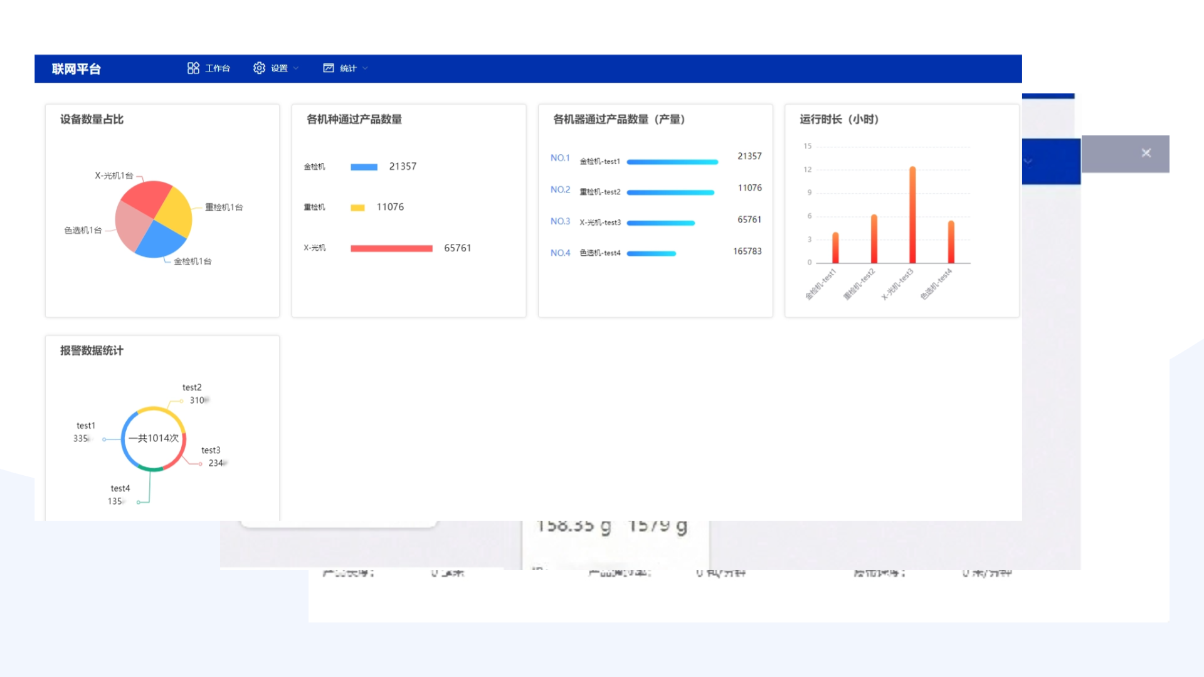Select the 金检机-test1 column in 运行时长 chart
This screenshot has height=677, width=1204.
coord(835,248)
